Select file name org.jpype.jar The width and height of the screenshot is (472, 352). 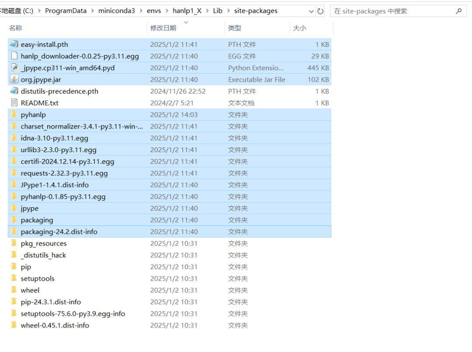(41, 80)
